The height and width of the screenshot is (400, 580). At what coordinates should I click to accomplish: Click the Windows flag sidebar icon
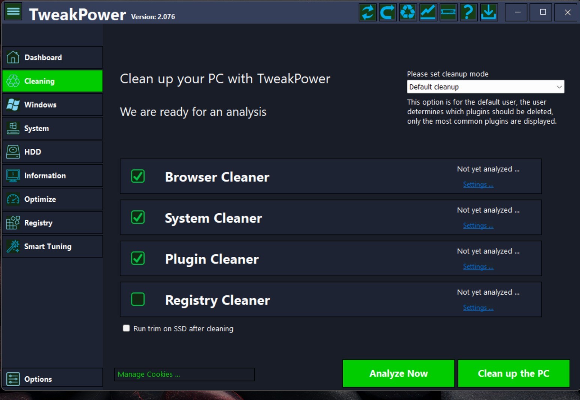[x=13, y=105]
